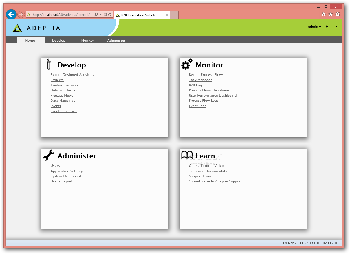Screen dimensions: 350x254
Task: Open Online Tutorial Videos link
Action: pos(207,166)
